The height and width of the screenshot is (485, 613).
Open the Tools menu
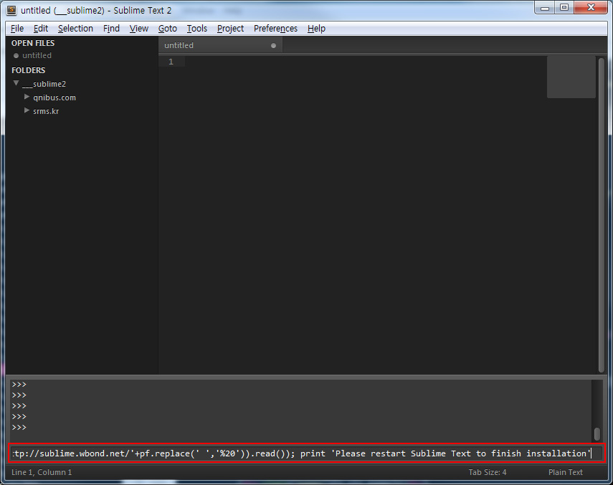point(196,29)
